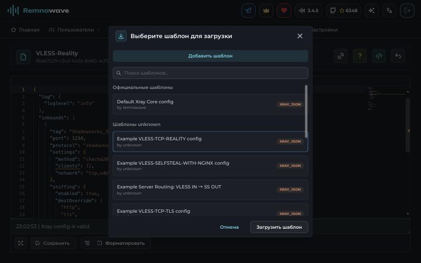
Task: Click the Форматировать button
Action: click(121, 244)
